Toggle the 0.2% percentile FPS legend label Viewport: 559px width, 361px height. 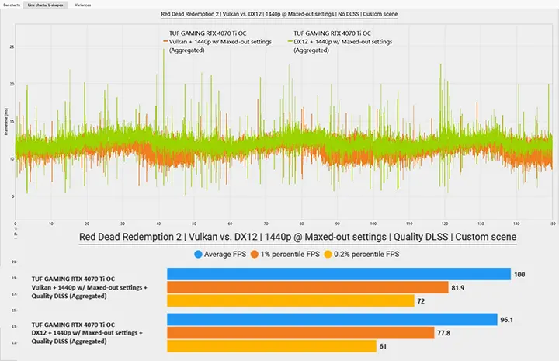[x=366, y=254]
